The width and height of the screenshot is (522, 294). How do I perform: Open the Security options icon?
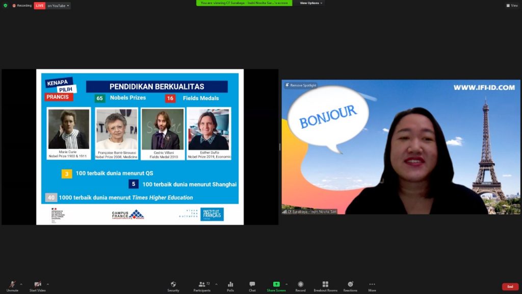[x=173, y=285]
